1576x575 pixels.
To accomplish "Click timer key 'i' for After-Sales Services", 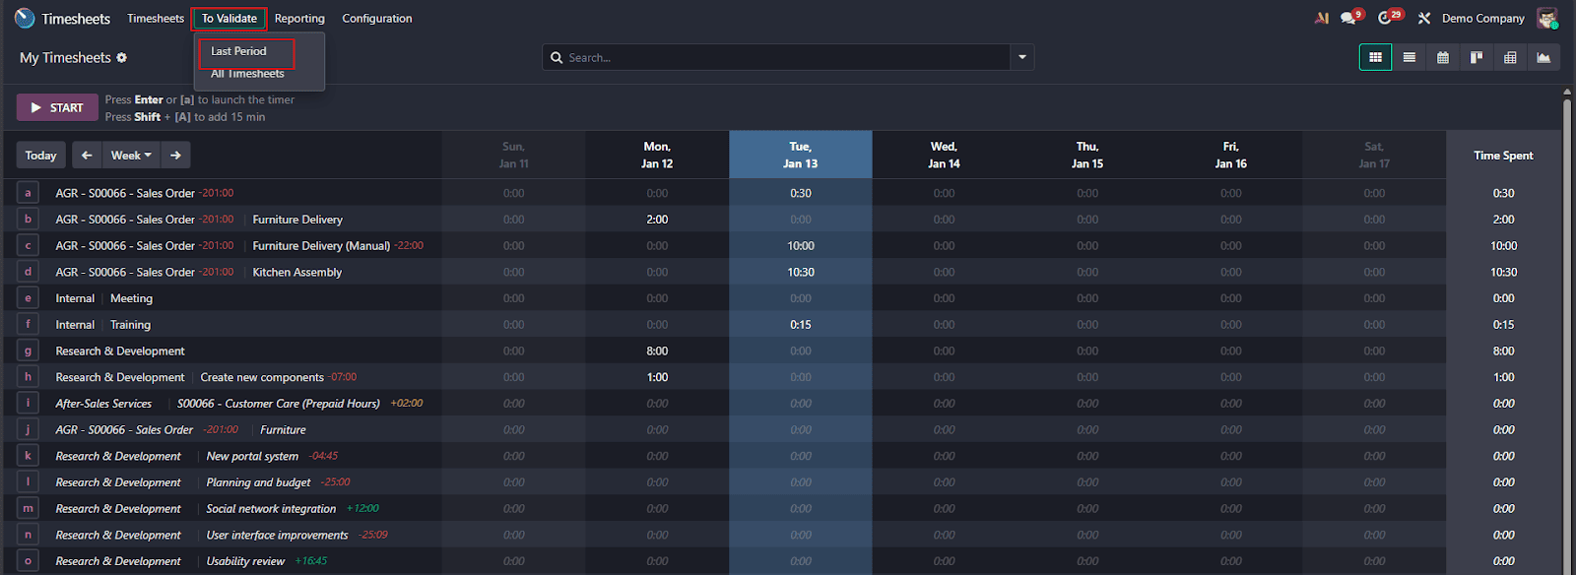I will 28,403.
